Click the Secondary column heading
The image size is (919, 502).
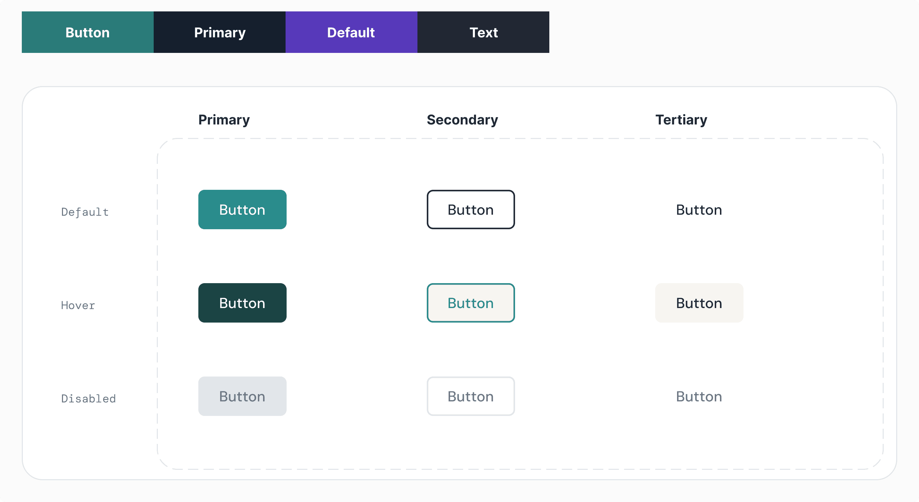(x=462, y=120)
